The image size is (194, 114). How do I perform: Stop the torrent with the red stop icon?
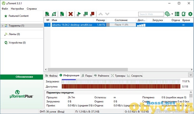tap(92, 14)
